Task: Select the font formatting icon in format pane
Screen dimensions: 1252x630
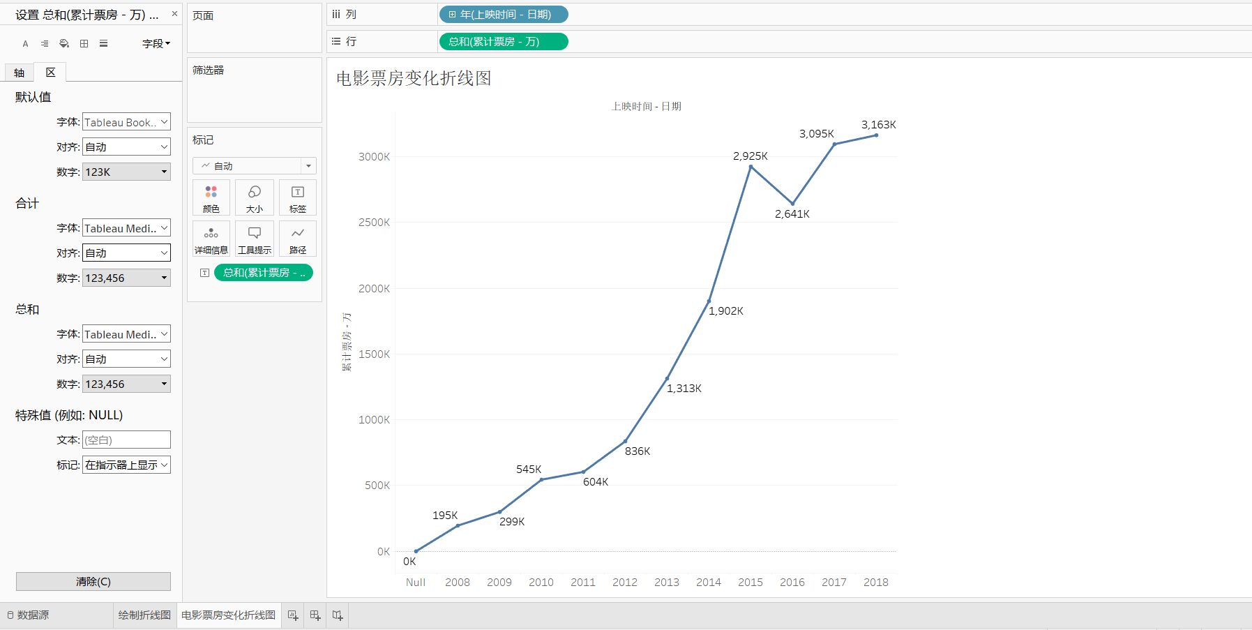Action: pos(25,43)
